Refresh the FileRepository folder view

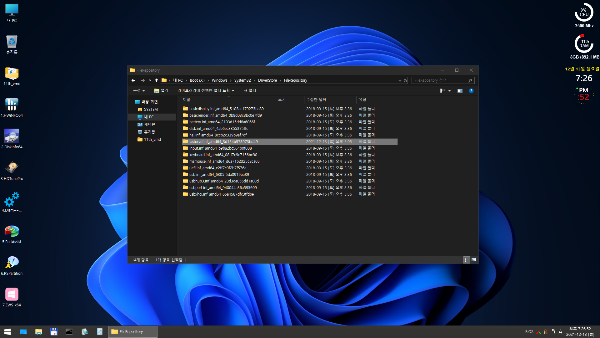[x=405, y=80]
